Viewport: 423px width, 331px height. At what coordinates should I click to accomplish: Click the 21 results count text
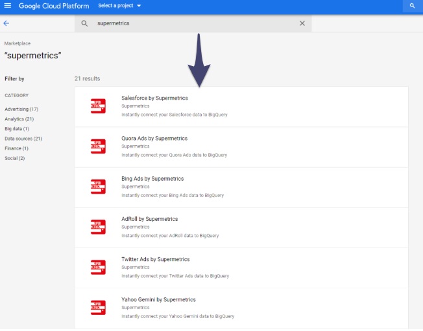[87, 78]
